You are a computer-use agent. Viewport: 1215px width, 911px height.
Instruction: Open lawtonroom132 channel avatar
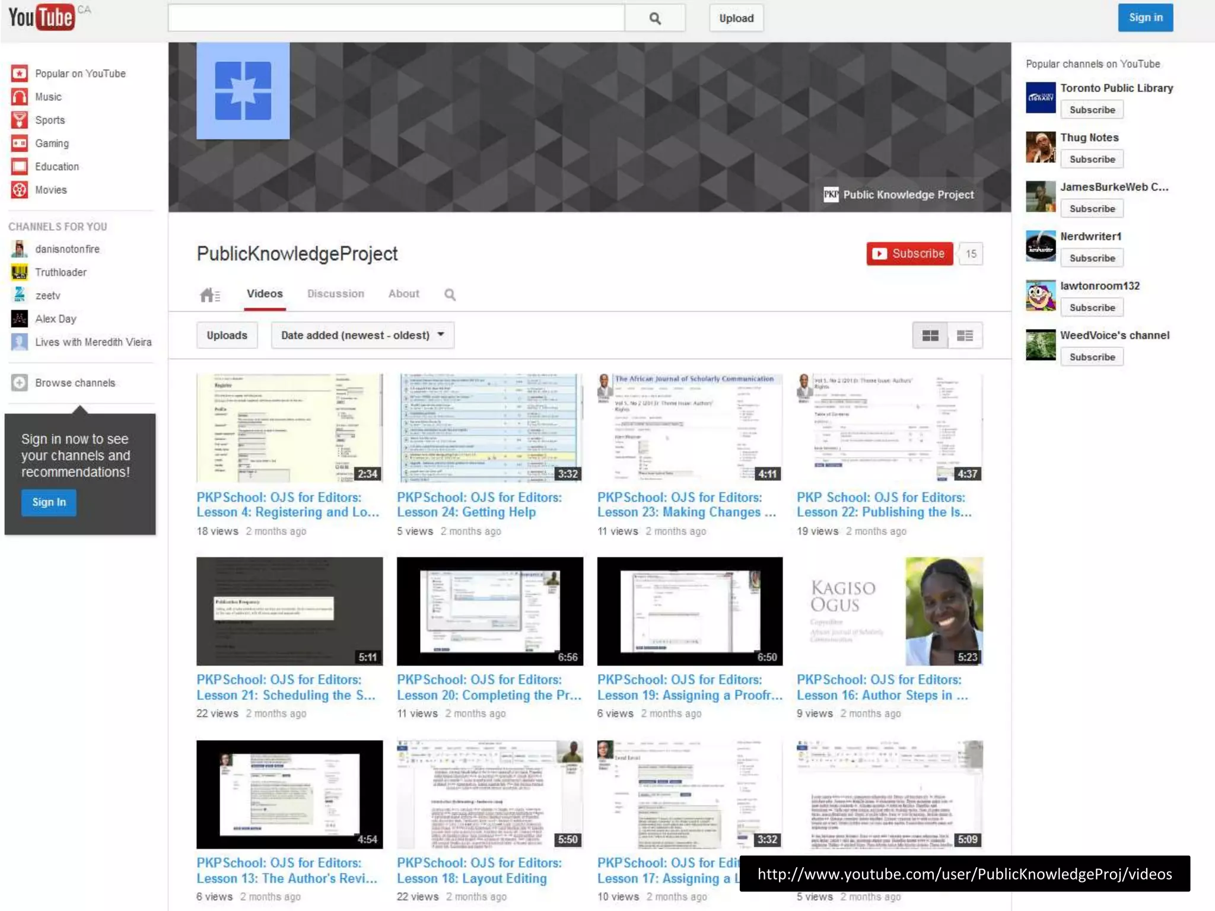click(1041, 295)
